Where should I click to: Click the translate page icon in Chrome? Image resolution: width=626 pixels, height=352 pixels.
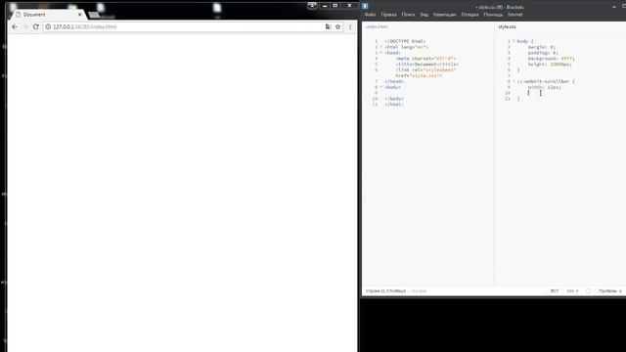point(329,26)
